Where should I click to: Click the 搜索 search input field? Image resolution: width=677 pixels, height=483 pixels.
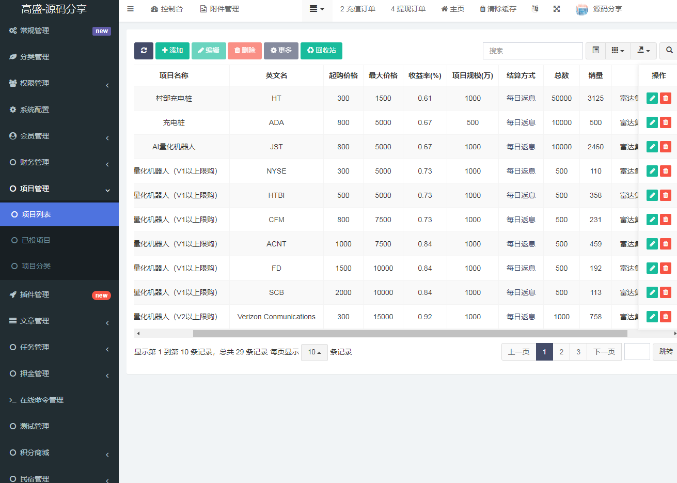click(532, 51)
